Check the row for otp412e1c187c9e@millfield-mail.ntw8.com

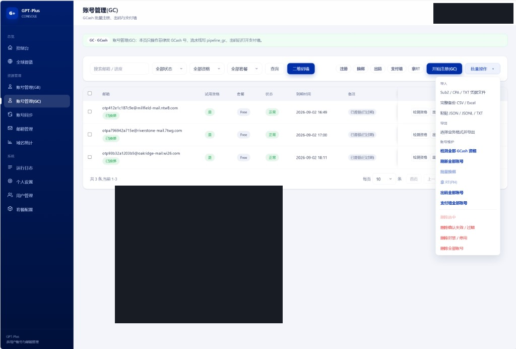click(90, 111)
